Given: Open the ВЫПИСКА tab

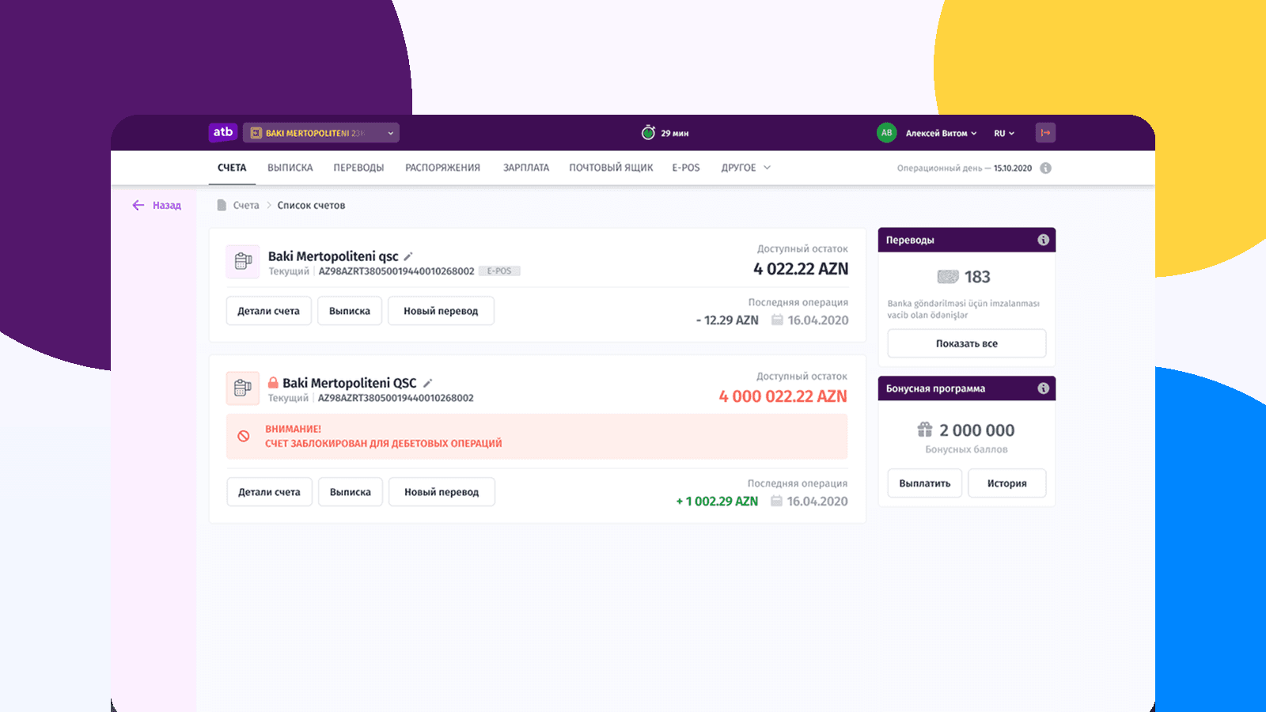Looking at the screenshot, I should click(290, 168).
